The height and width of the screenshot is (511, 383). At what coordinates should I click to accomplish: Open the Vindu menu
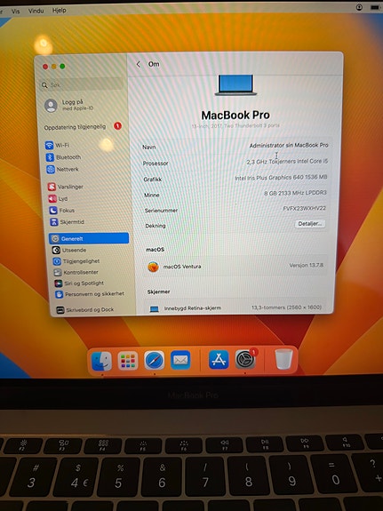(36, 11)
